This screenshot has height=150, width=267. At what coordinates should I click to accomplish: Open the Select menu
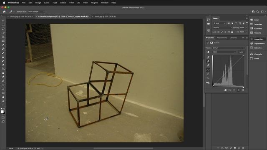click(63, 3)
